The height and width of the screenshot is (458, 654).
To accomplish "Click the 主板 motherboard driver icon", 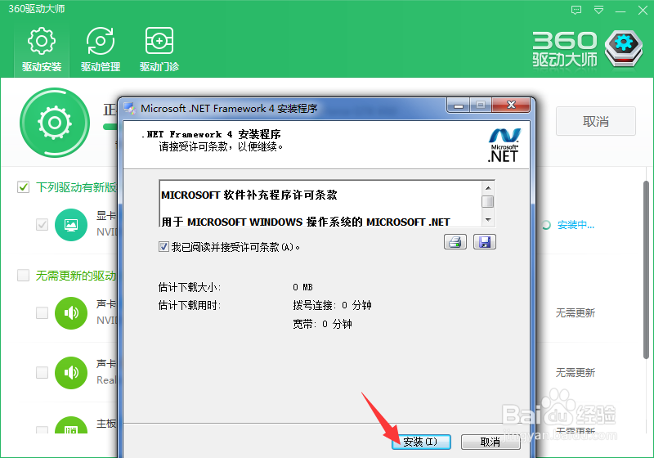I will point(71,425).
